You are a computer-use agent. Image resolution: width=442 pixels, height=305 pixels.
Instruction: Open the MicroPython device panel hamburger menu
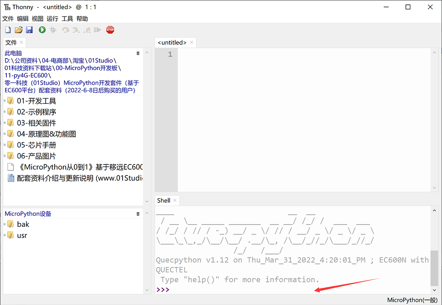(138, 214)
